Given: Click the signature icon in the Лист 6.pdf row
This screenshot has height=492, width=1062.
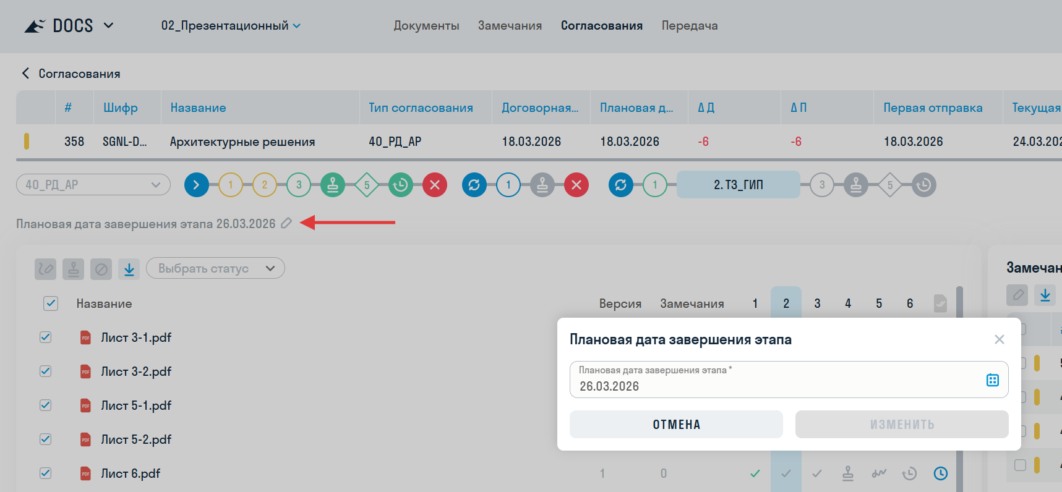Looking at the screenshot, I should click(879, 473).
